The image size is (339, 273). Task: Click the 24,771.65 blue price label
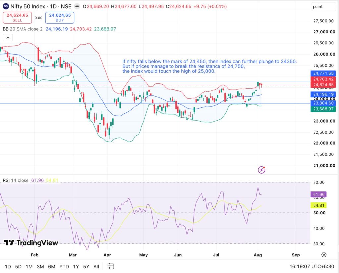click(323, 73)
